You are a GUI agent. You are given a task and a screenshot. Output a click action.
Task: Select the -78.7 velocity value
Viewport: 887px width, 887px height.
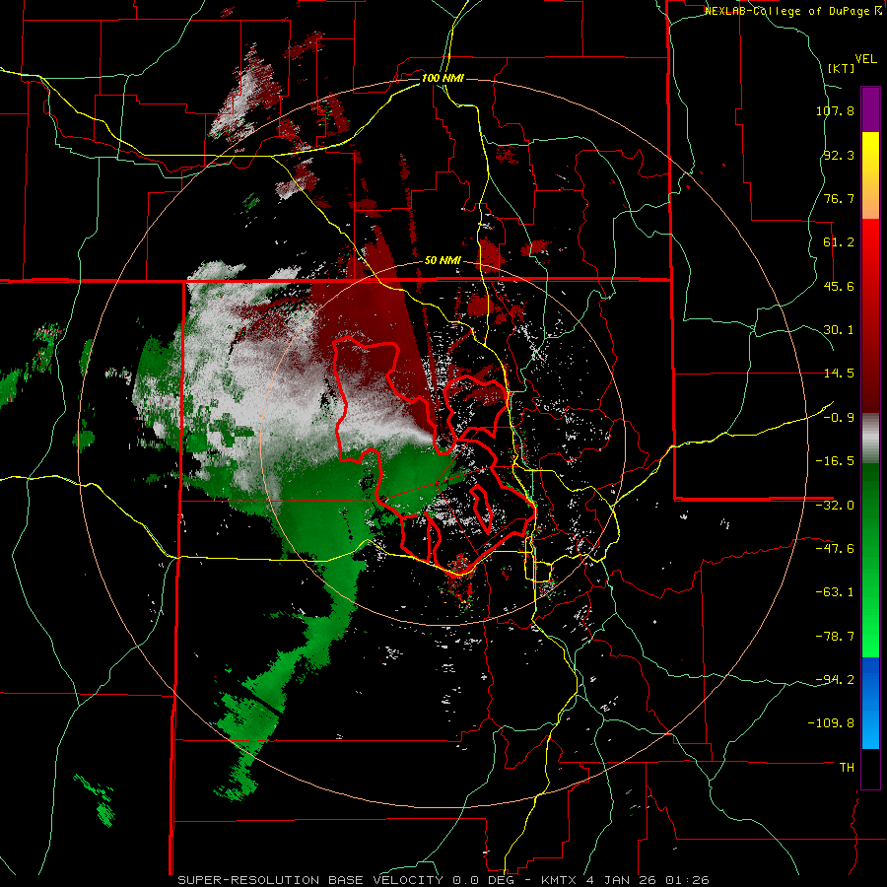(835, 637)
